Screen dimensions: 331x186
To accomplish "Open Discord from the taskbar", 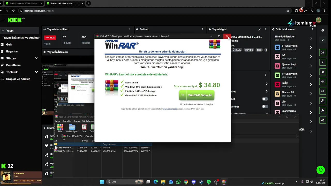I will coord(193,182).
